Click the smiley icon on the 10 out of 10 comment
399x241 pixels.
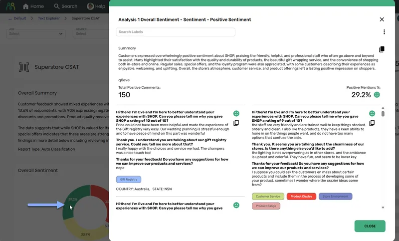pos(236,113)
